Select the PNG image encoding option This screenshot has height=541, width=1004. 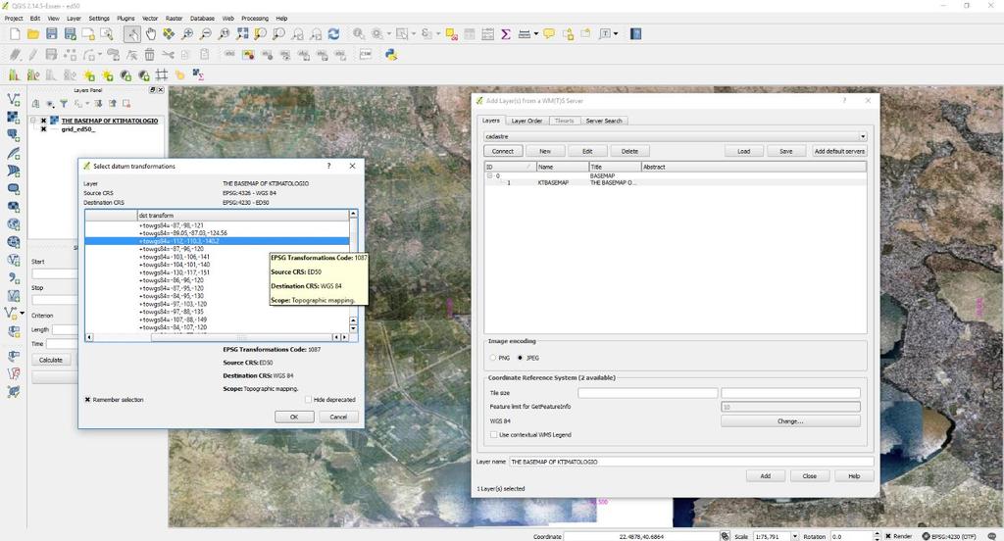(492, 358)
